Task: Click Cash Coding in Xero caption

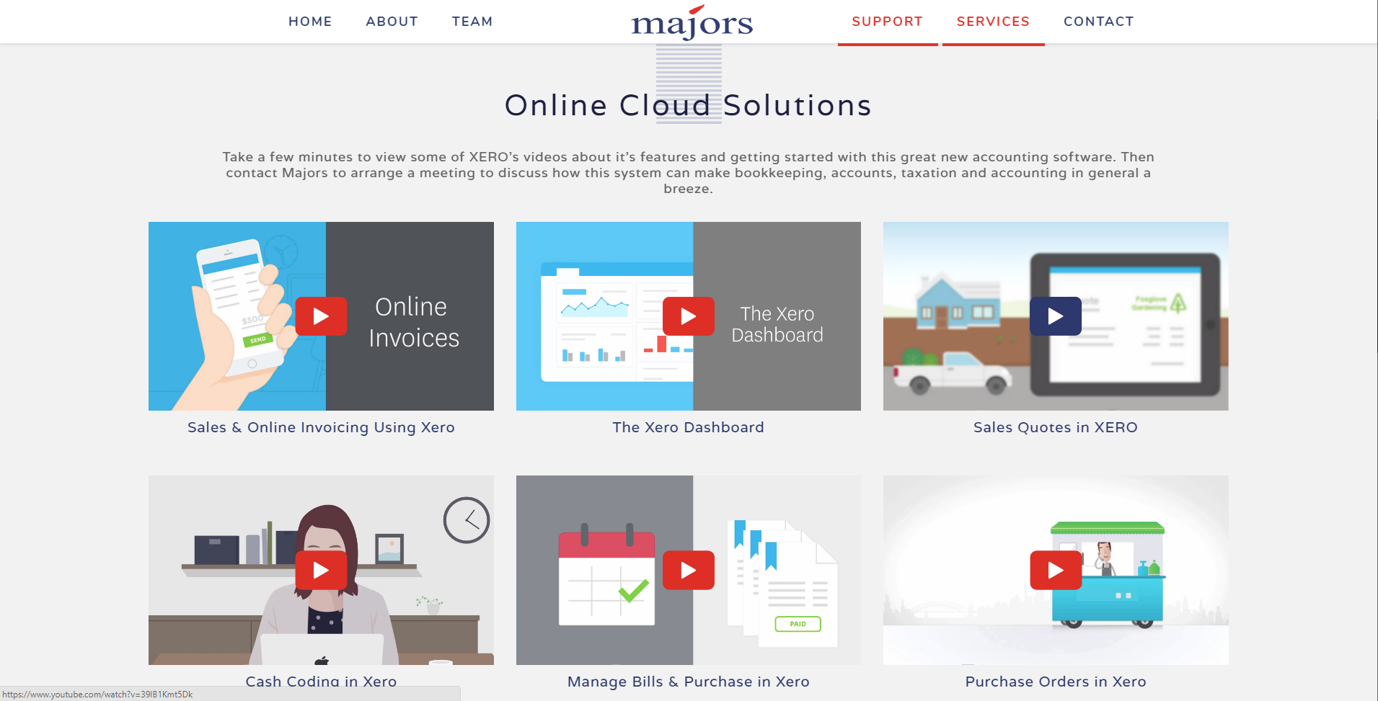Action: coord(321,681)
